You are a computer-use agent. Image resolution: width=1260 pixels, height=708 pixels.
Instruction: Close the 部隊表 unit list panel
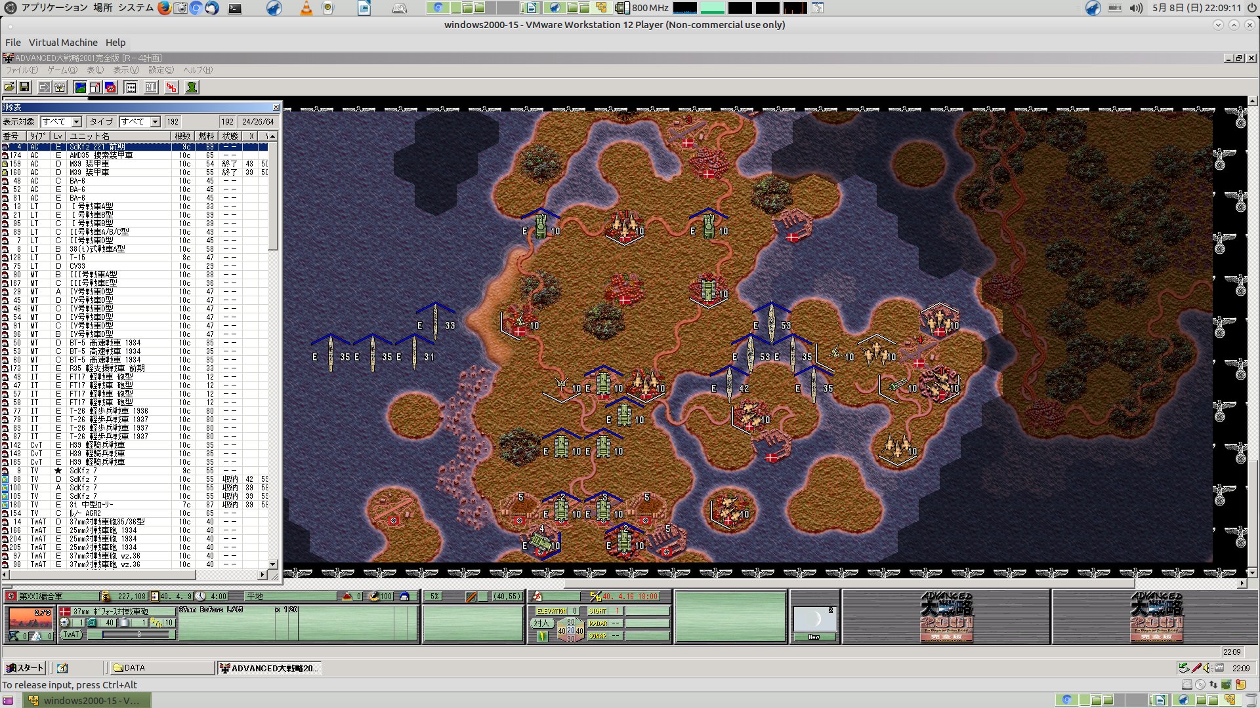[276, 108]
